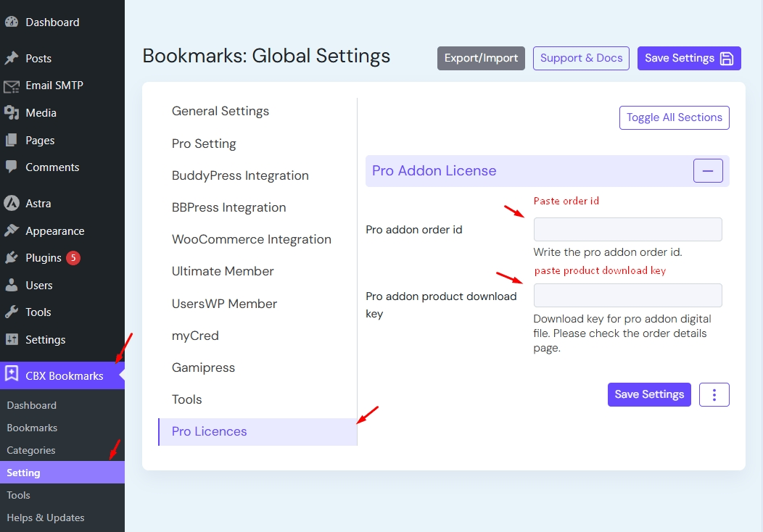Click inside the Pro addon order id field
The height and width of the screenshot is (532, 763).
click(x=627, y=229)
